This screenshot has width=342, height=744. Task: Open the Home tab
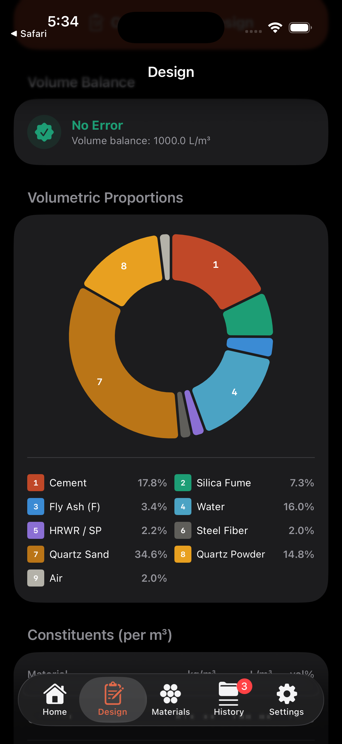pos(54,699)
